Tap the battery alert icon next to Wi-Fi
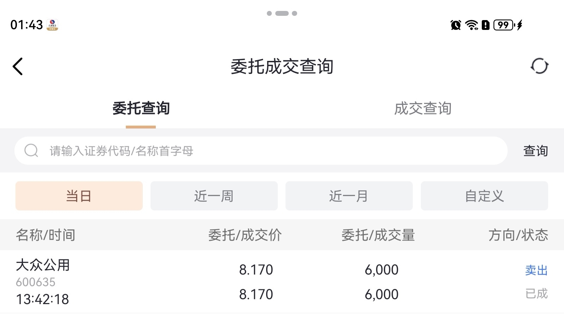The image size is (564, 315). [486, 25]
